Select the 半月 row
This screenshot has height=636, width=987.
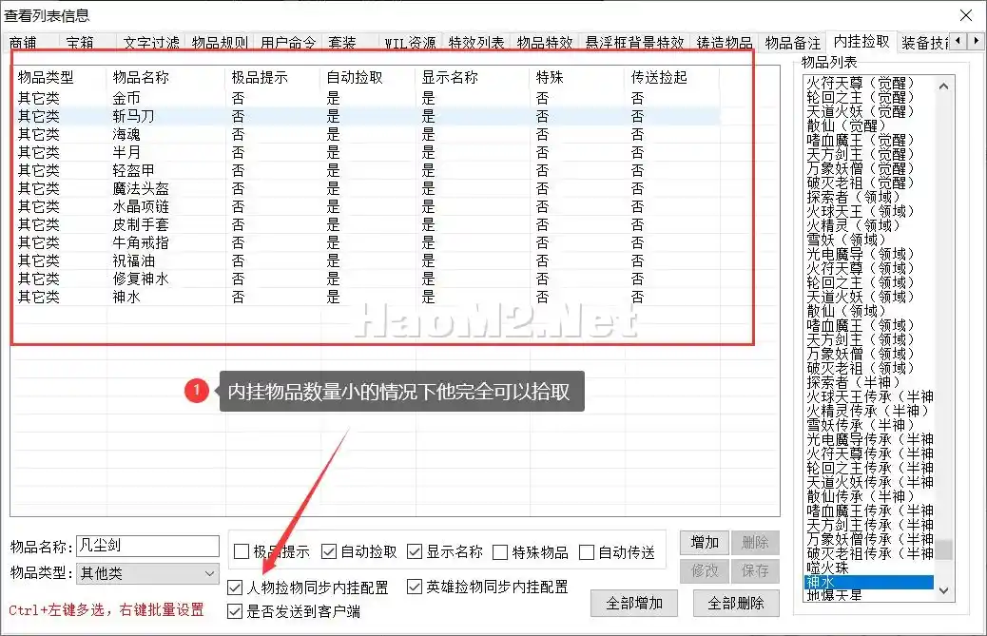pyautogui.click(x=366, y=152)
